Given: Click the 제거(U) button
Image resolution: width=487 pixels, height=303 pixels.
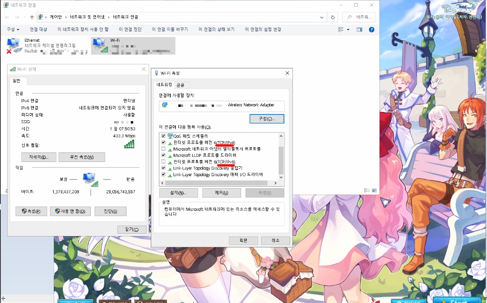Looking at the screenshot, I should click(x=222, y=193).
